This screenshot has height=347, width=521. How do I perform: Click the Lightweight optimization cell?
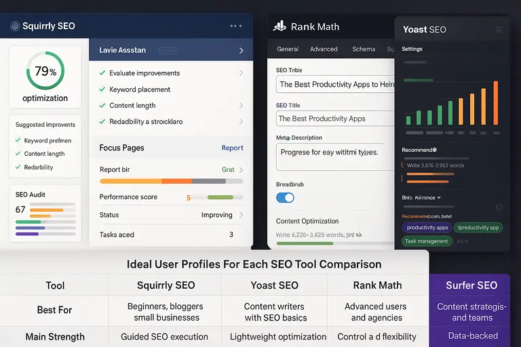[278, 337]
